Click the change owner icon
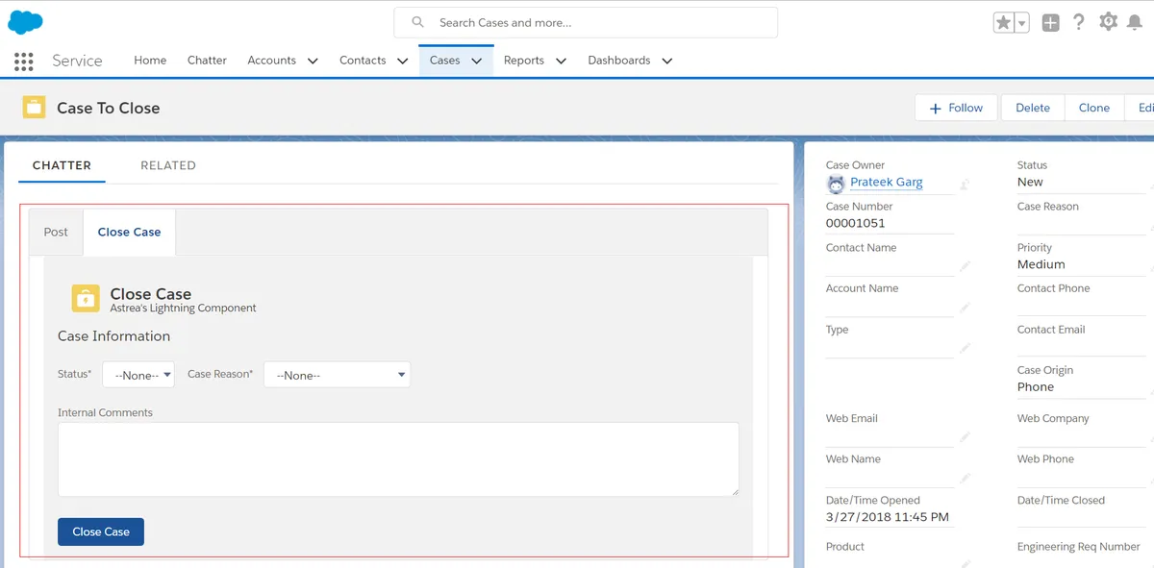 [x=965, y=184]
